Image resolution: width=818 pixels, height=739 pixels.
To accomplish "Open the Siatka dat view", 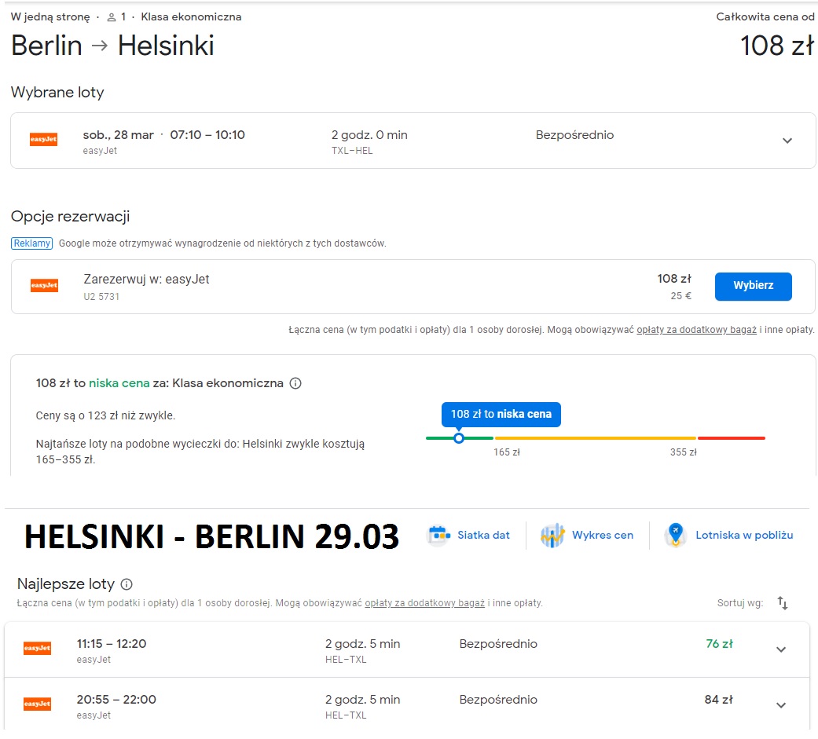I will tap(468, 535).
